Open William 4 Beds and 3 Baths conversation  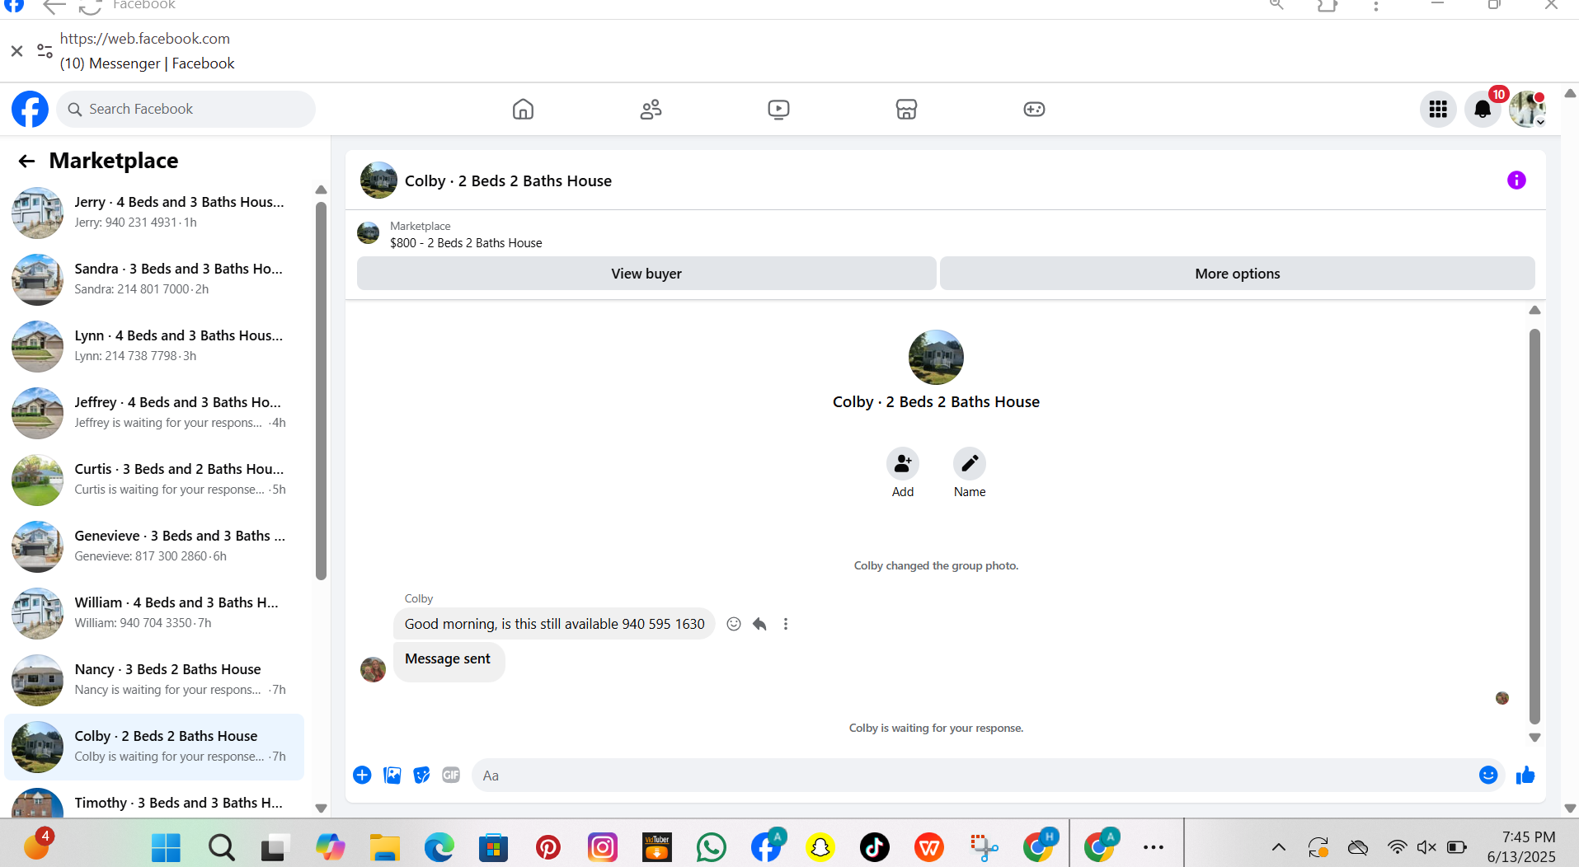[x=155, y=612]
